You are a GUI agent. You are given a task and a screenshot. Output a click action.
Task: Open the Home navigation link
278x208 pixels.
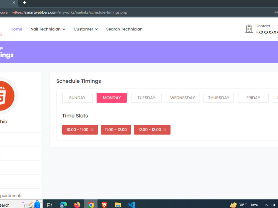pos(16,29)
